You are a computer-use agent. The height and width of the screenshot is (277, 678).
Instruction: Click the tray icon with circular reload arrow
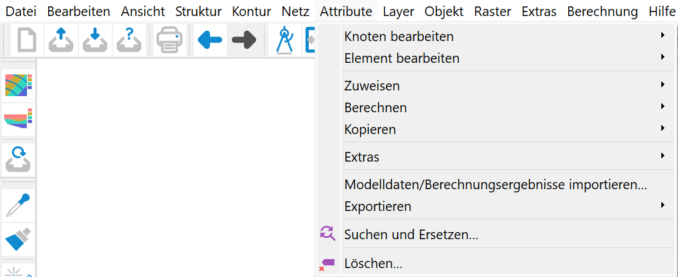click(x=19, y=160)
